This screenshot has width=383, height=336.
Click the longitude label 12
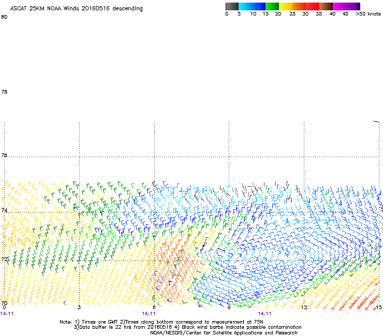(x=304, y=308)
